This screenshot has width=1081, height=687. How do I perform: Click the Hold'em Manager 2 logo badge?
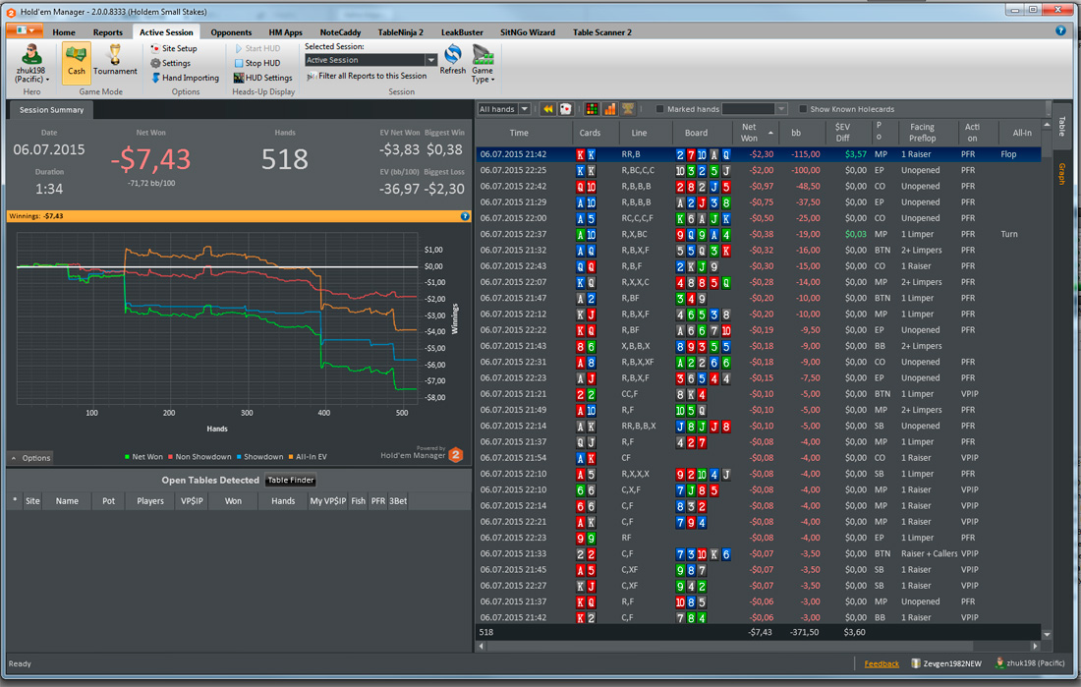click(456, 454)
